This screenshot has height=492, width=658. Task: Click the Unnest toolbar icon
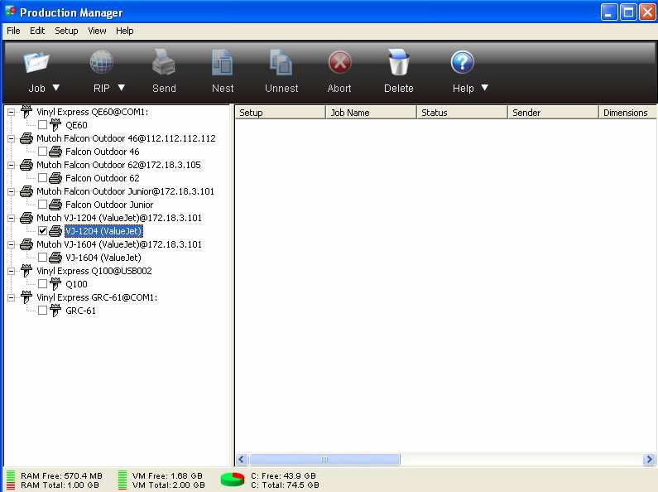coord(281,62)
